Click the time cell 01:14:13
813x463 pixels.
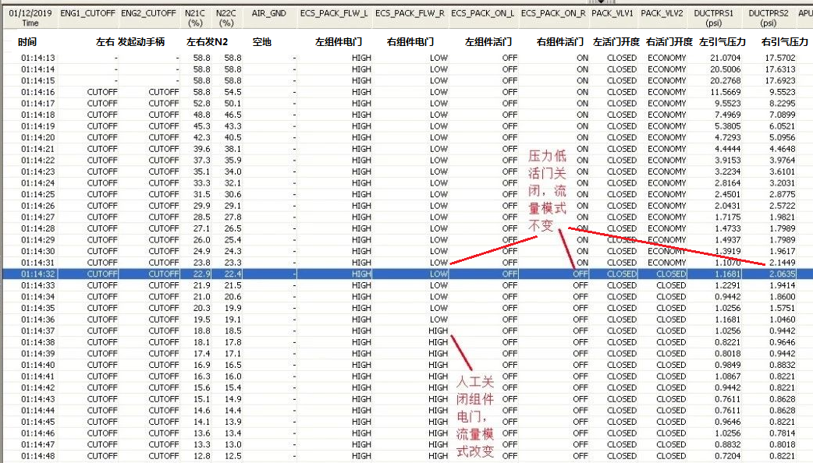(x=38, y=58)
